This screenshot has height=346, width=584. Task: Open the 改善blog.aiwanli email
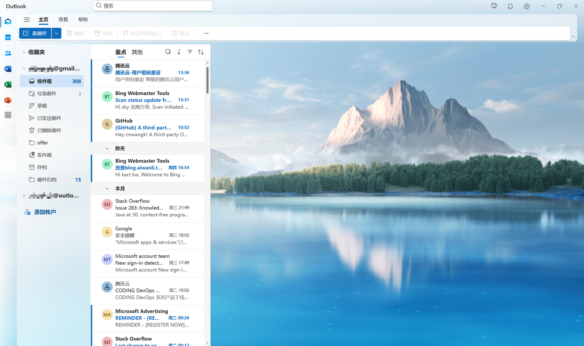coord(148,168)
